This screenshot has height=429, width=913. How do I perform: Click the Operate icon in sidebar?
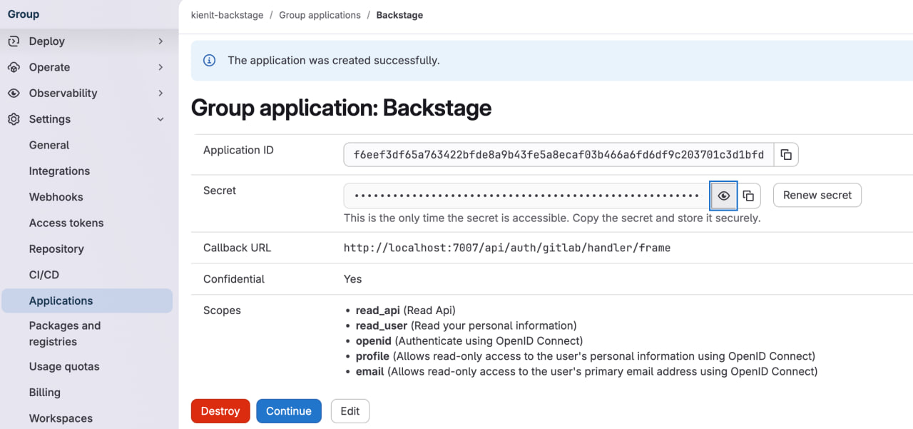pyautogui.click(x=14, y=67)
